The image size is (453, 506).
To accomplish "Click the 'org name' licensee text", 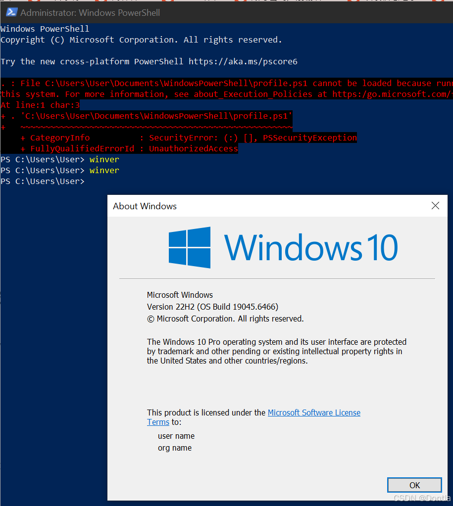I will 174,448.
